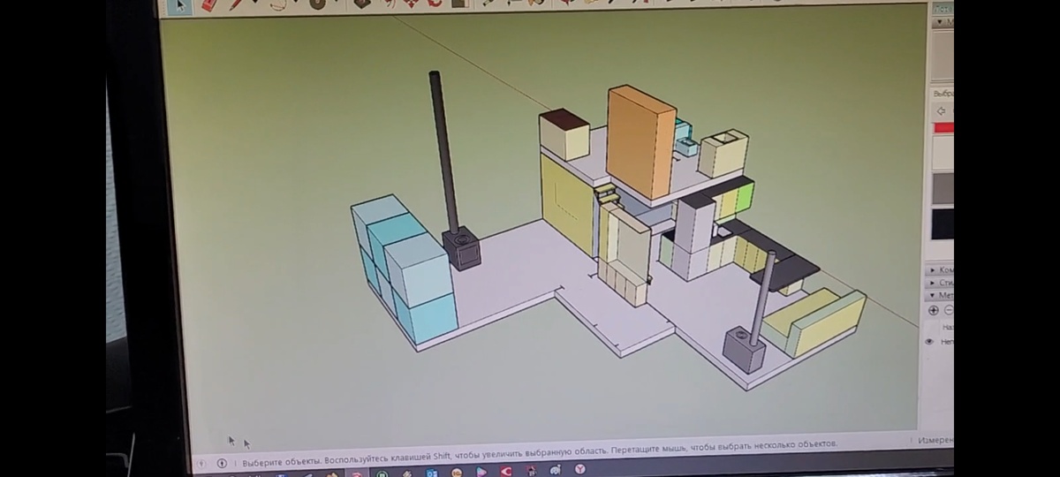
Task: Click the 'Измерен...' measurements label
Action: pyautogui.click(x=935, y=440)
